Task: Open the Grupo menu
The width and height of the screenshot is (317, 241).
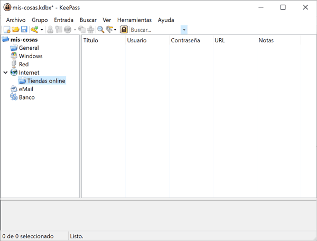Action: click(x=40, y=20)
